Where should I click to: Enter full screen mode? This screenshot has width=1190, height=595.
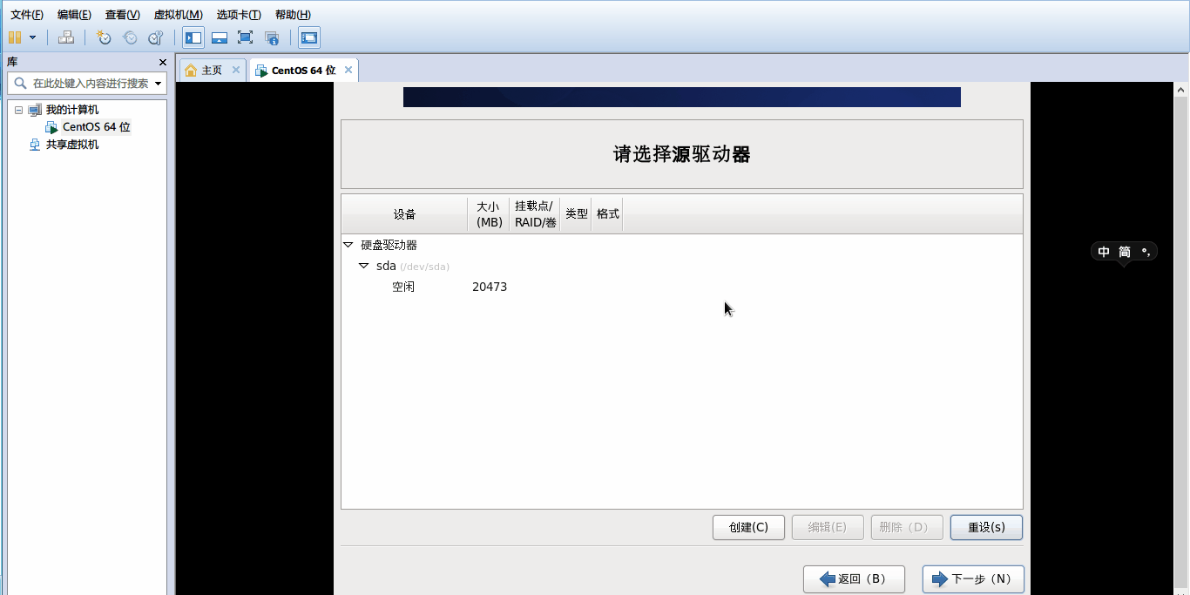245,37
